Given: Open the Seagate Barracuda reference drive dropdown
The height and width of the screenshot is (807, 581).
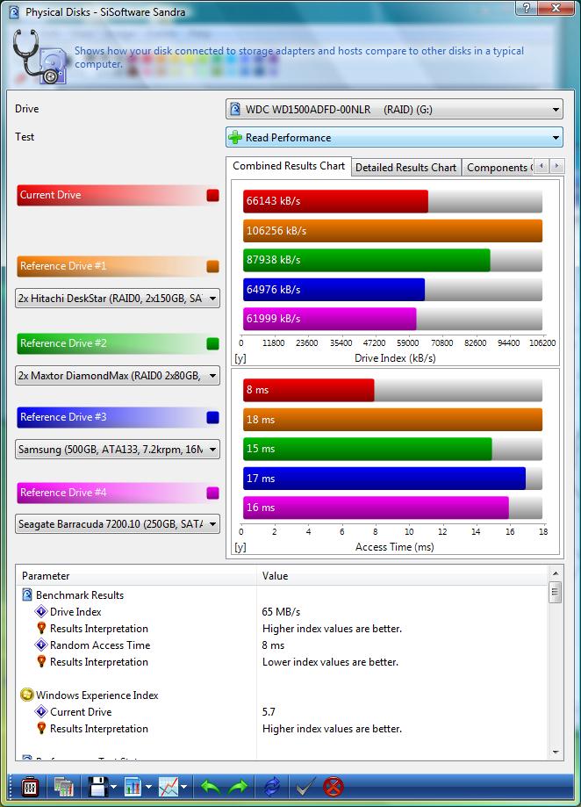Looking at the screenshot, I should point(118,524).
